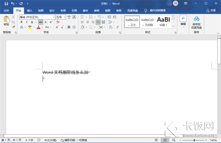Cut the selection with the scissors icon
Screen dimensions: 221x143
click(x=13, y=17)
